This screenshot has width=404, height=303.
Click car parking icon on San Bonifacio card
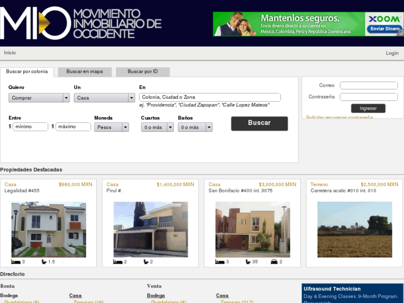pyautogui.click(x=274, y=262)
